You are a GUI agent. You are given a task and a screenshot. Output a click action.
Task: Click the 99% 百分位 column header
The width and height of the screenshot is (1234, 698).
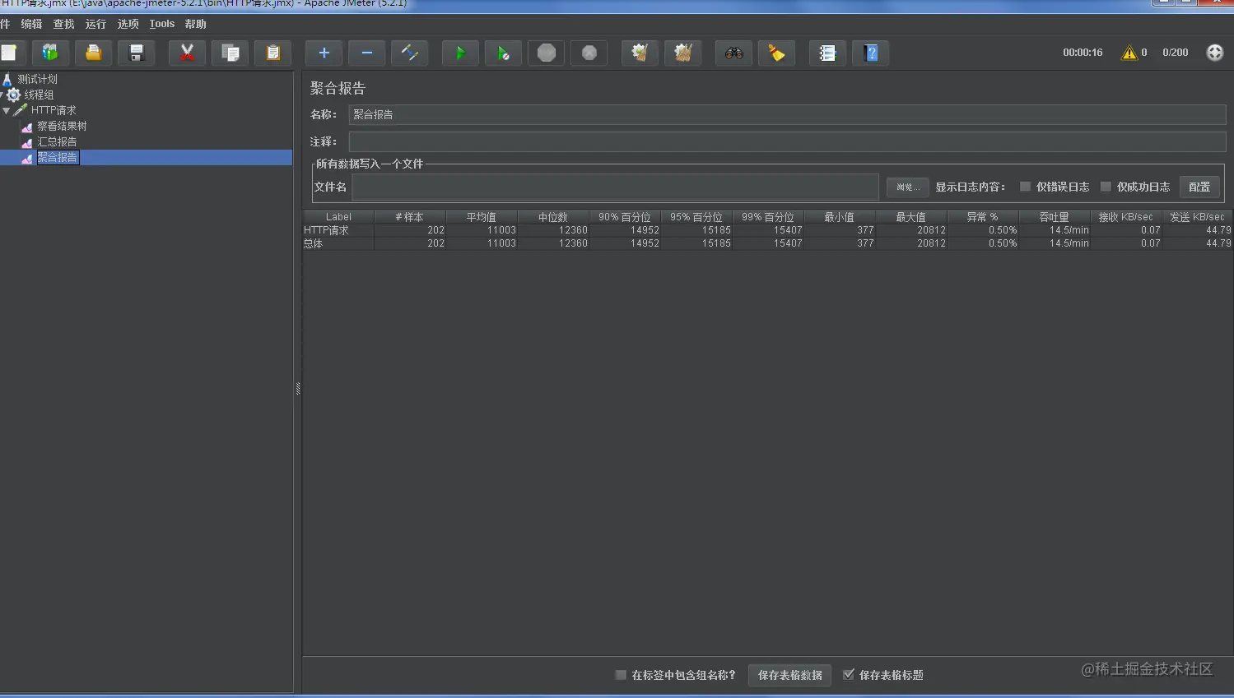[767, 217]
